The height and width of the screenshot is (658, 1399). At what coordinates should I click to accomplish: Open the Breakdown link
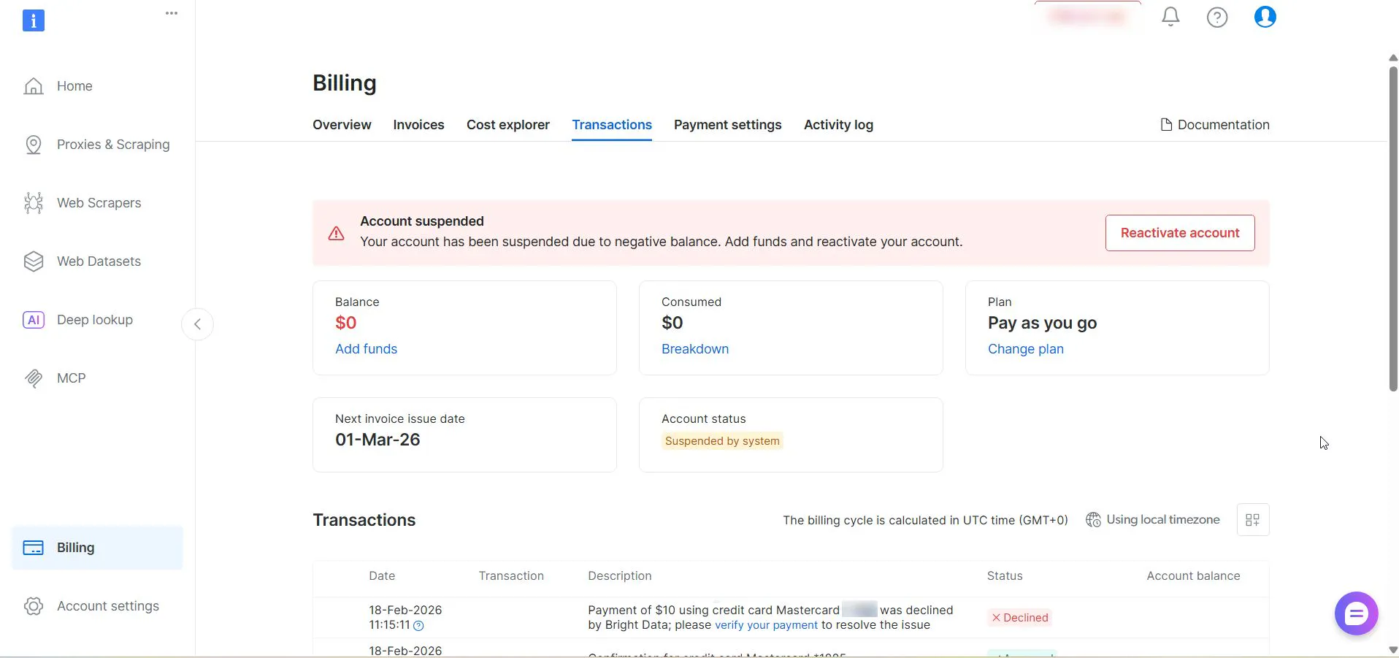(695, 349)
